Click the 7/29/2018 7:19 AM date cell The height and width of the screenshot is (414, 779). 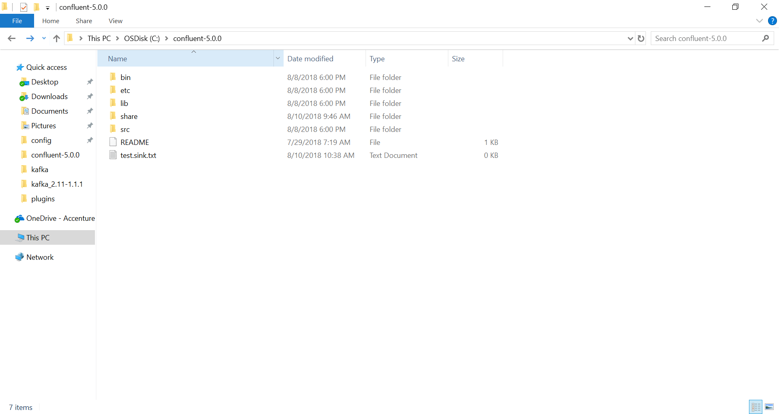coord(318,142)
